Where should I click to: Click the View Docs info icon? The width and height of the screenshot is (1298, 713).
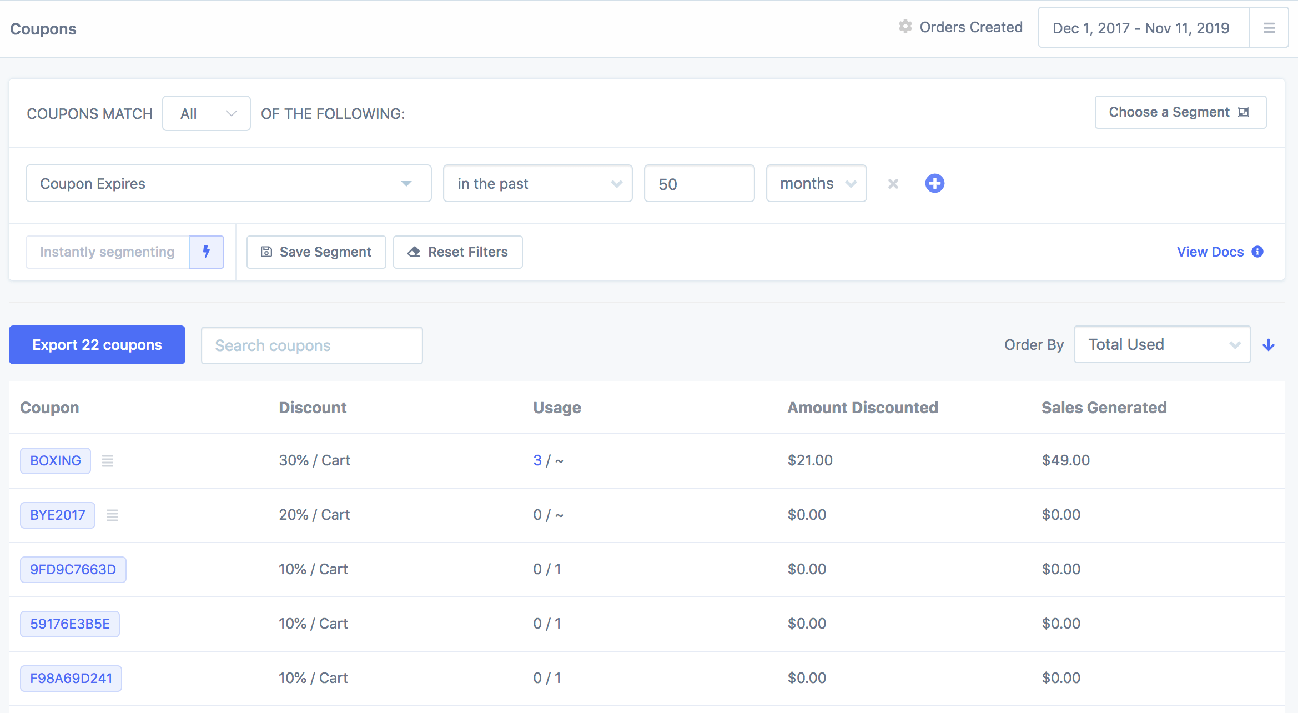coord(1257,252)
